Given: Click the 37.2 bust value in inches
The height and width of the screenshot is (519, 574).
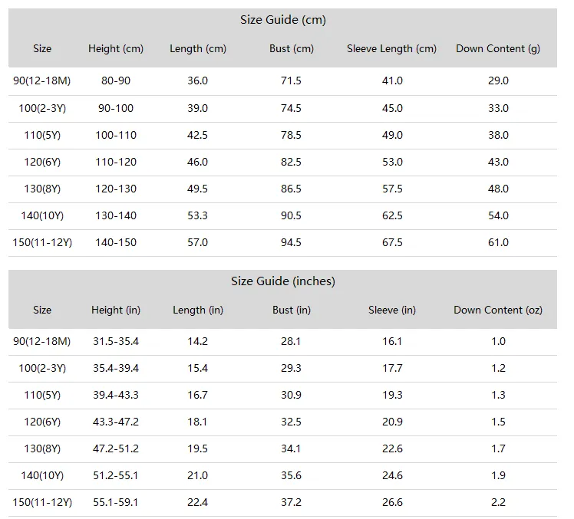Looking at the screenshot, I should tap(291, 502).
